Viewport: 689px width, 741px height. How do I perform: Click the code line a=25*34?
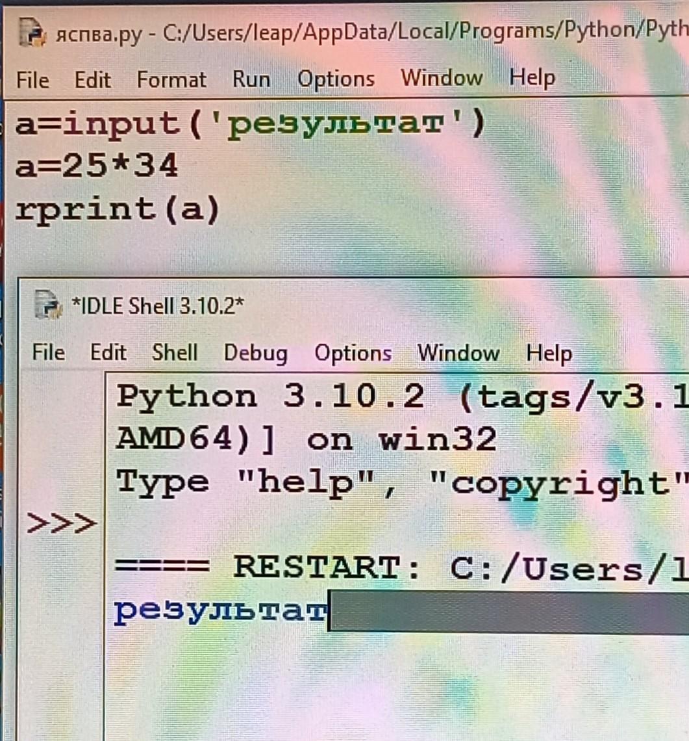coord(96,166)
